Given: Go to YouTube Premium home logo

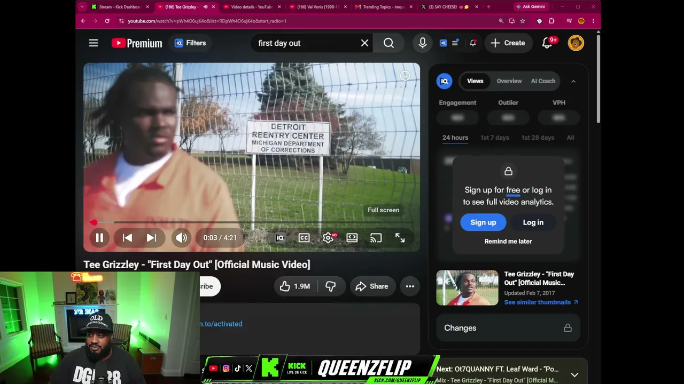Looking at the screenshot, I should (137, 43).
